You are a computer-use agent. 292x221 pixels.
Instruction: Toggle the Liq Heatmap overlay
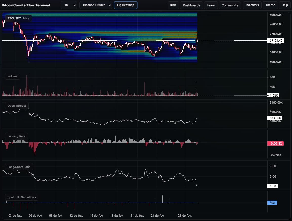(126, 5)
